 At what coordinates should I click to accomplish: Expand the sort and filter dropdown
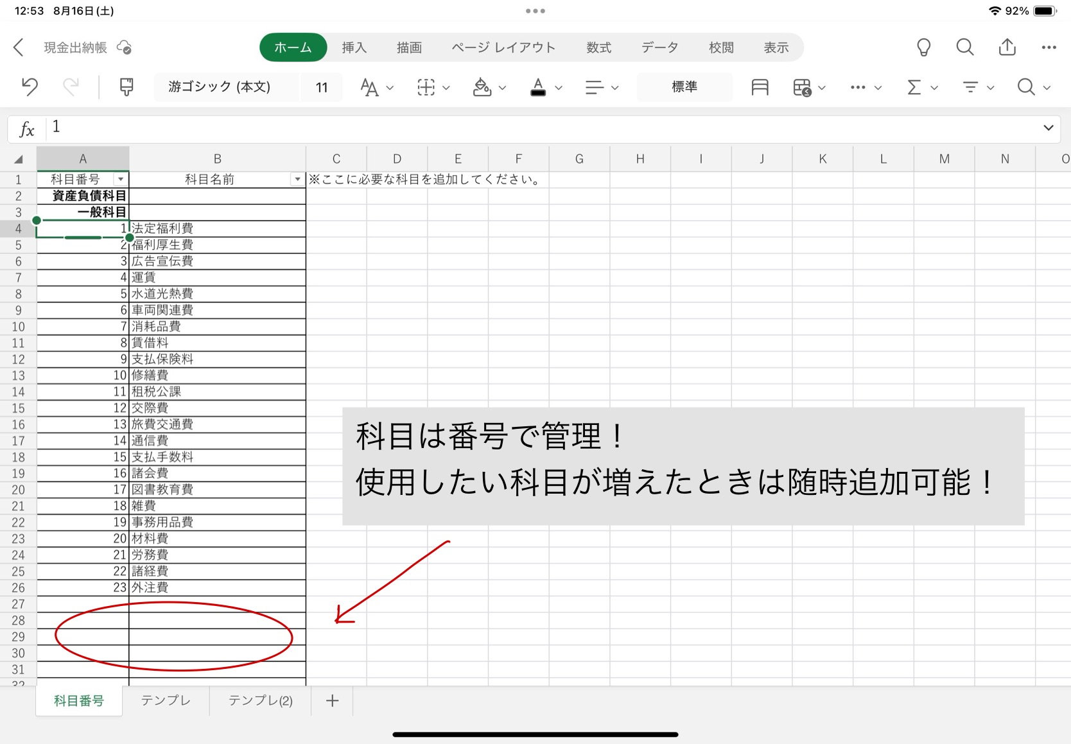991,87
